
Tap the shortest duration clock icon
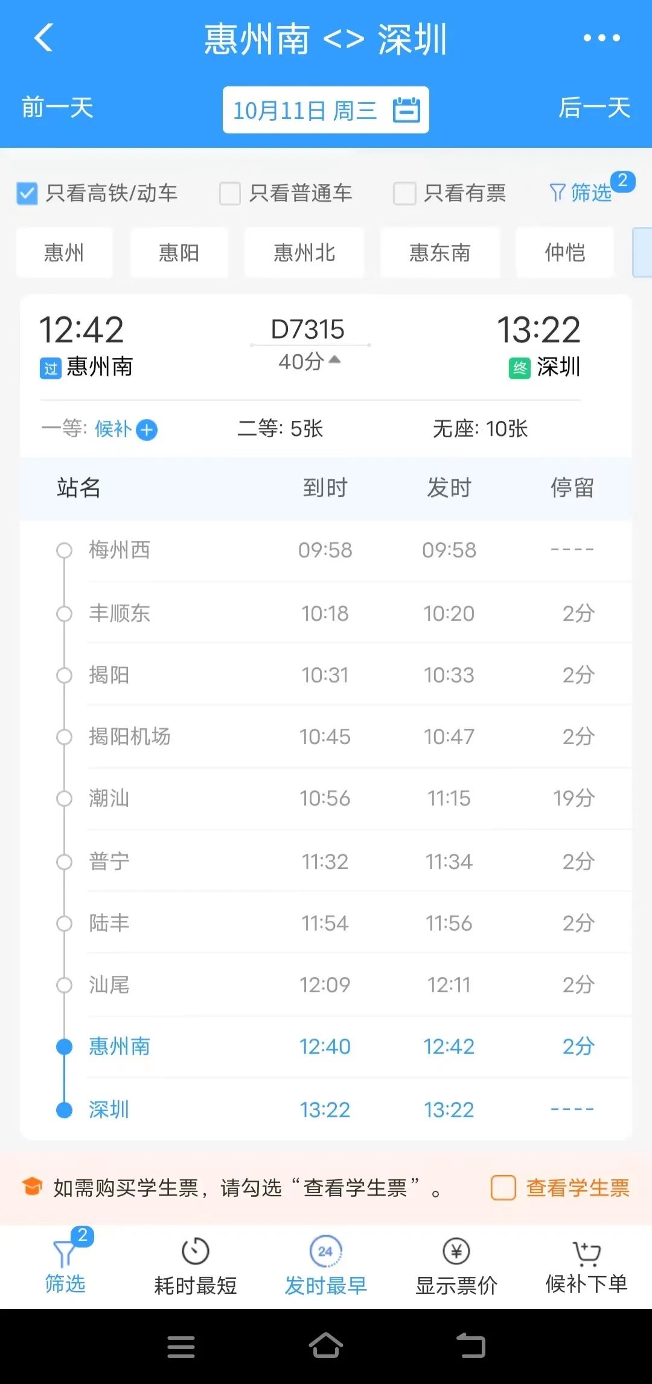click(195, 1252)
